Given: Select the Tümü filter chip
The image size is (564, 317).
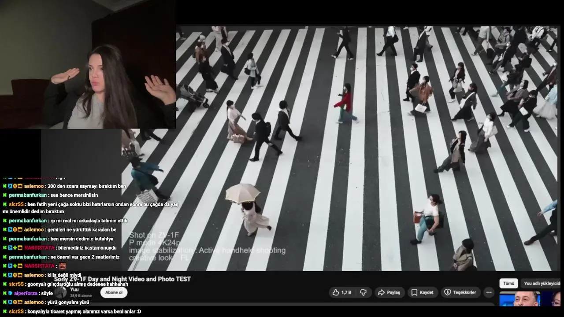Looking at the screenshot, I should 508,284.
